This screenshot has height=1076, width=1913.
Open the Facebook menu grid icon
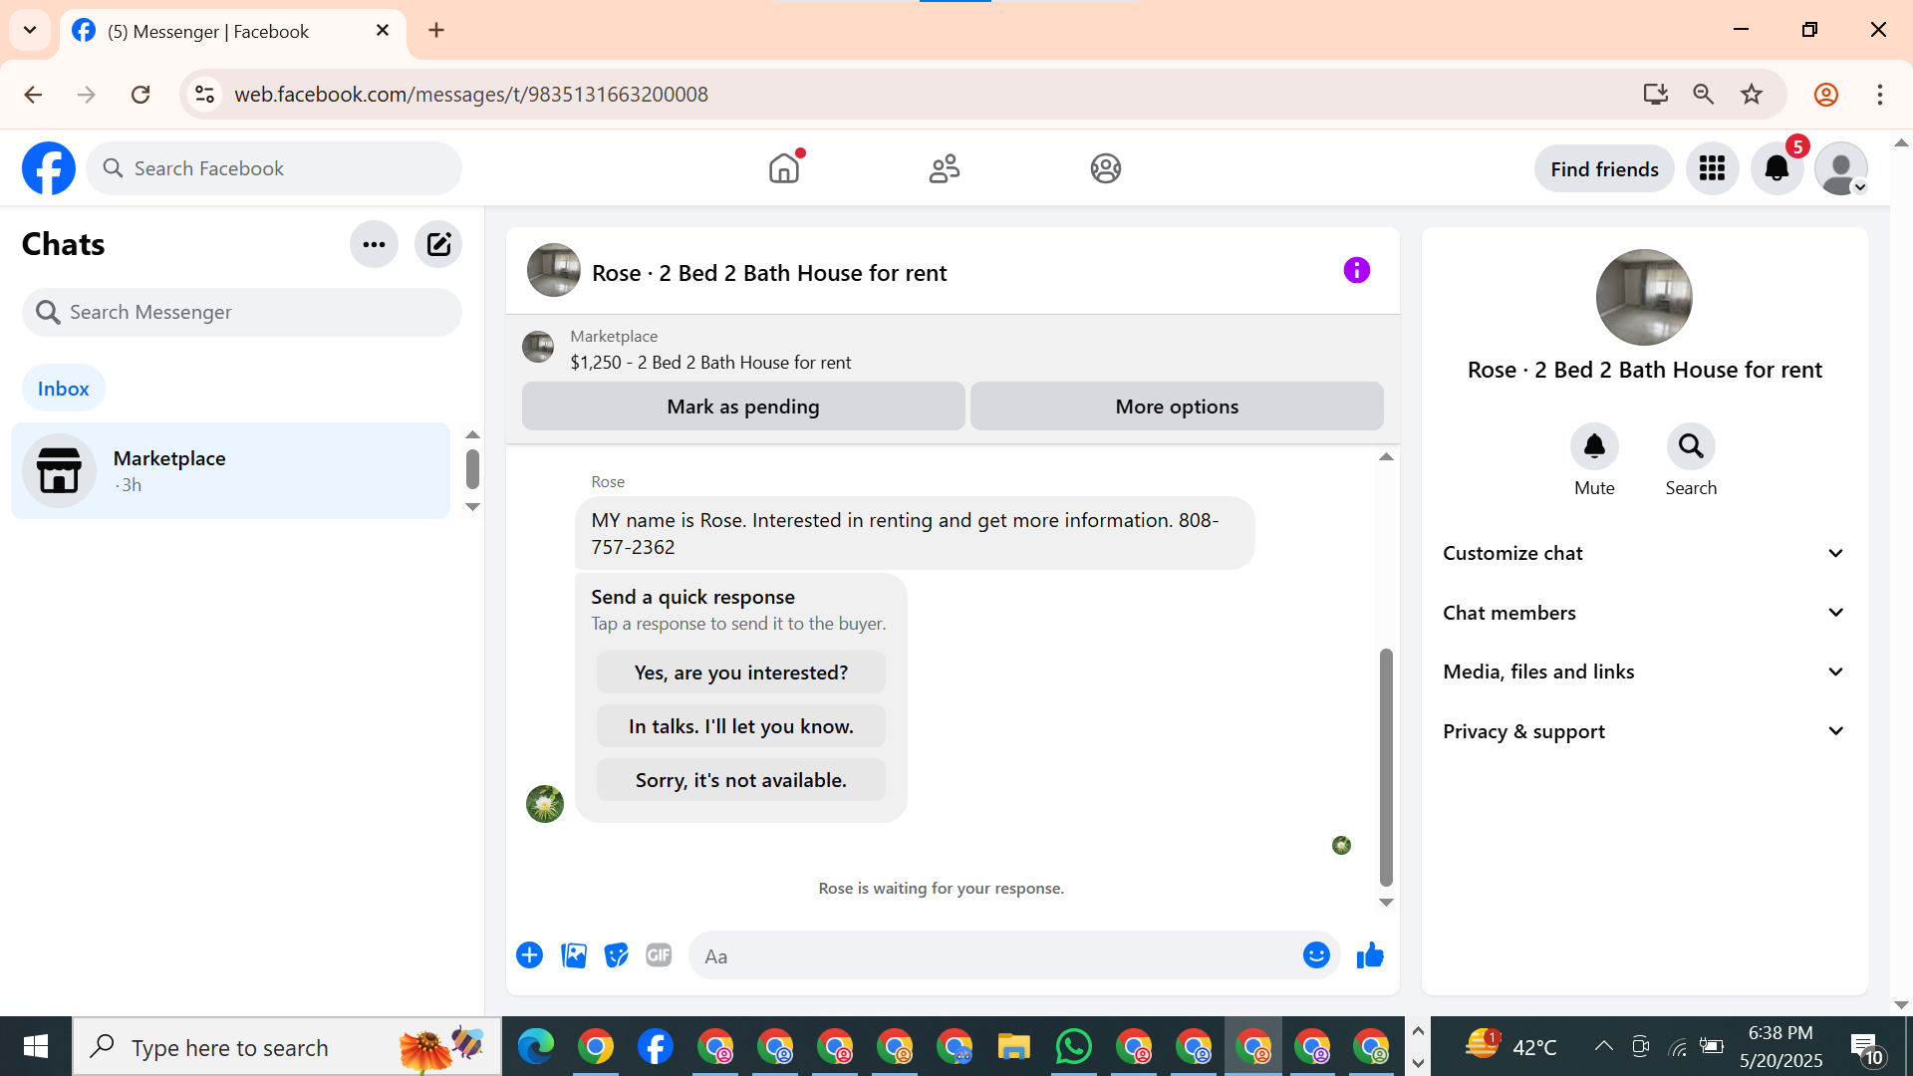1712,168
